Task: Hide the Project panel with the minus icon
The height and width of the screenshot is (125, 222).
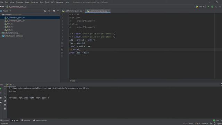Action: click(58, 11)
